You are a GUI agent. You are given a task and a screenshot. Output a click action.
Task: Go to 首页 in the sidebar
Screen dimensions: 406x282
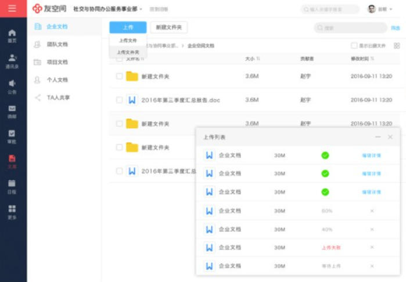[12, 35]
